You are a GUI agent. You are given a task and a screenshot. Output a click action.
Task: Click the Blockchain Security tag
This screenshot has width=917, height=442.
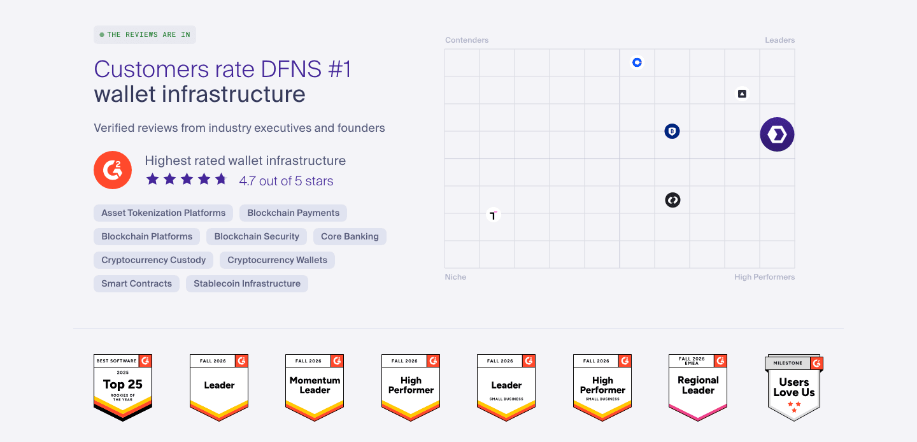pos(257,236)
